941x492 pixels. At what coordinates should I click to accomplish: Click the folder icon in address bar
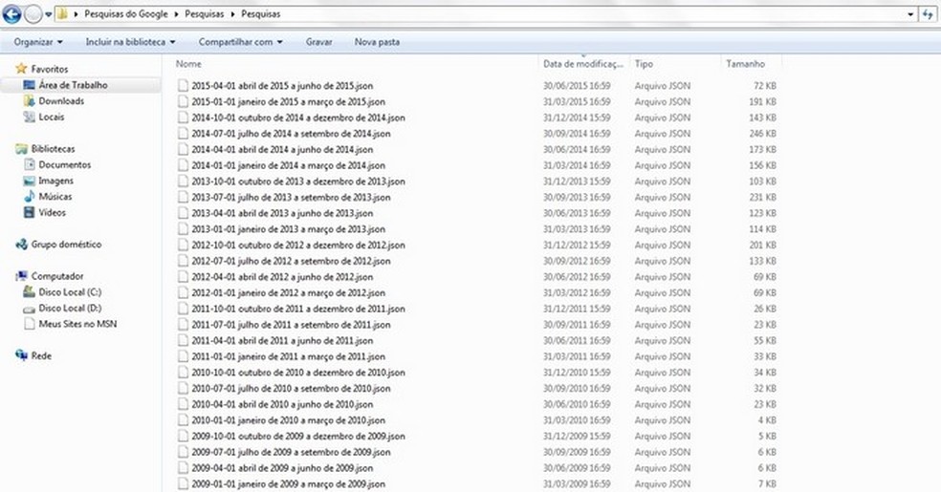(62, 13)
